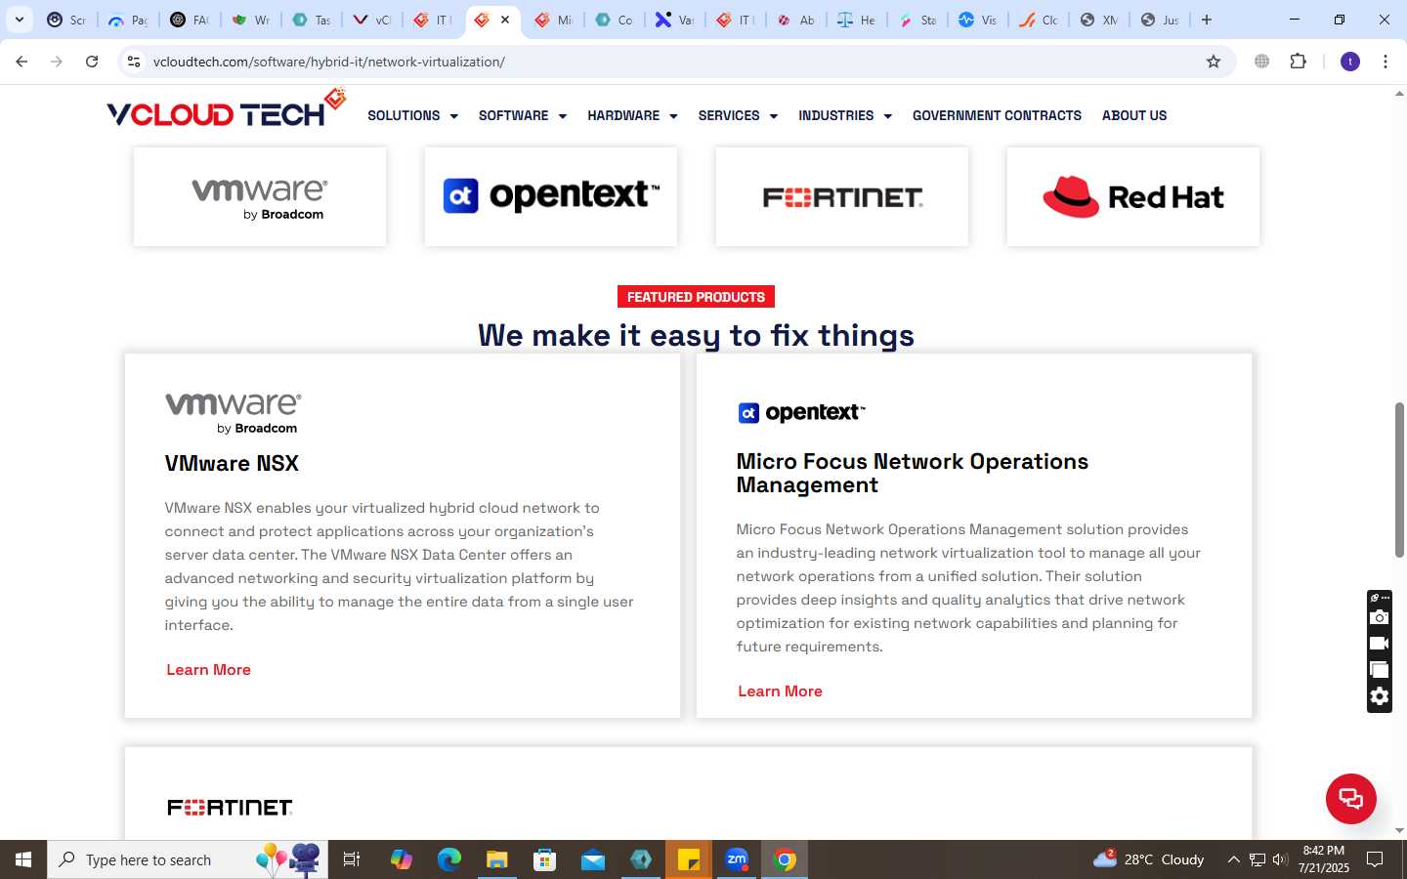Open Sticky Notes on the taskbar

(x=689, y=859)
